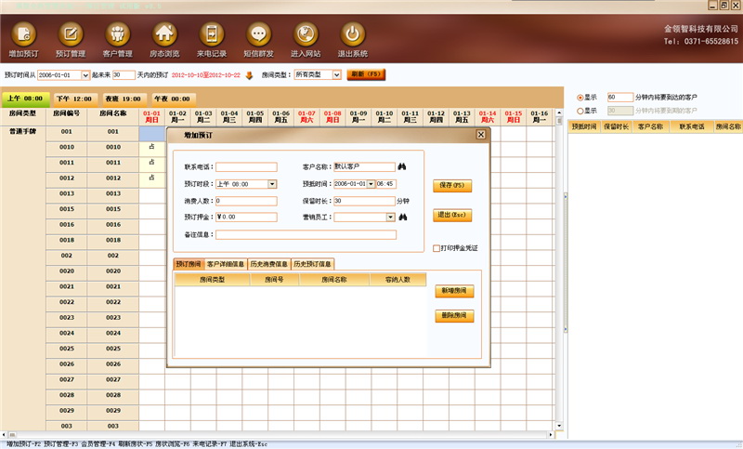Image resolution: width=743 pixels, height=449 pixels.
Task: Enable the 打印押金凭证 checkbox
Action: tap(437, 248)
